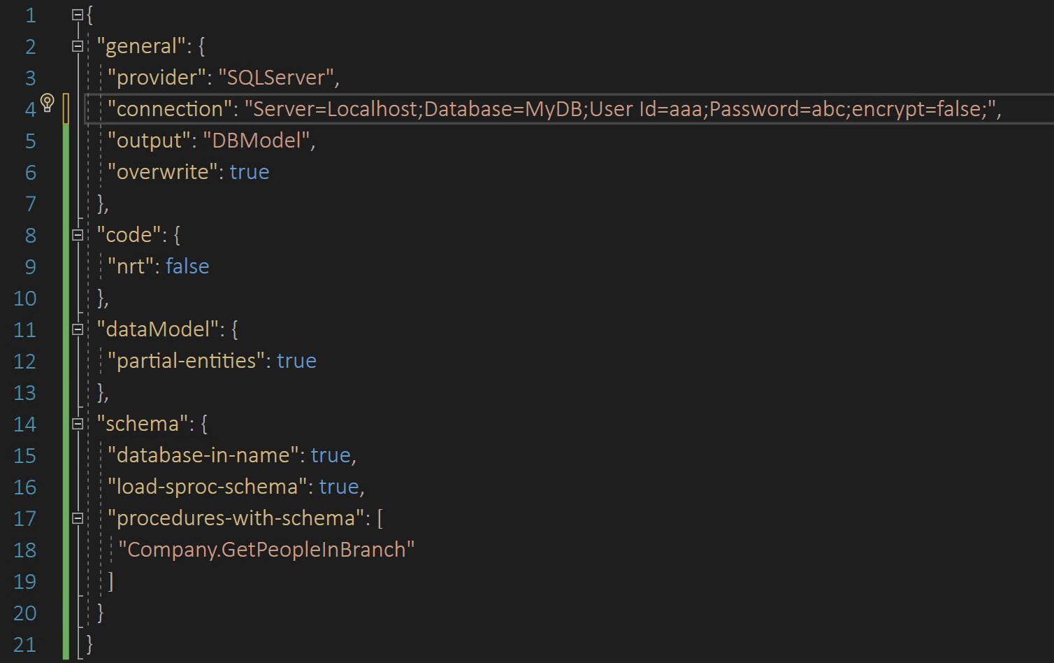Click line number 21 in the gutter

point(25,644)
